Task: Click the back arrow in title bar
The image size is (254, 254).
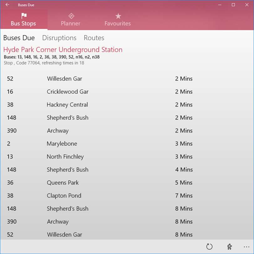Action: (7, 5)
